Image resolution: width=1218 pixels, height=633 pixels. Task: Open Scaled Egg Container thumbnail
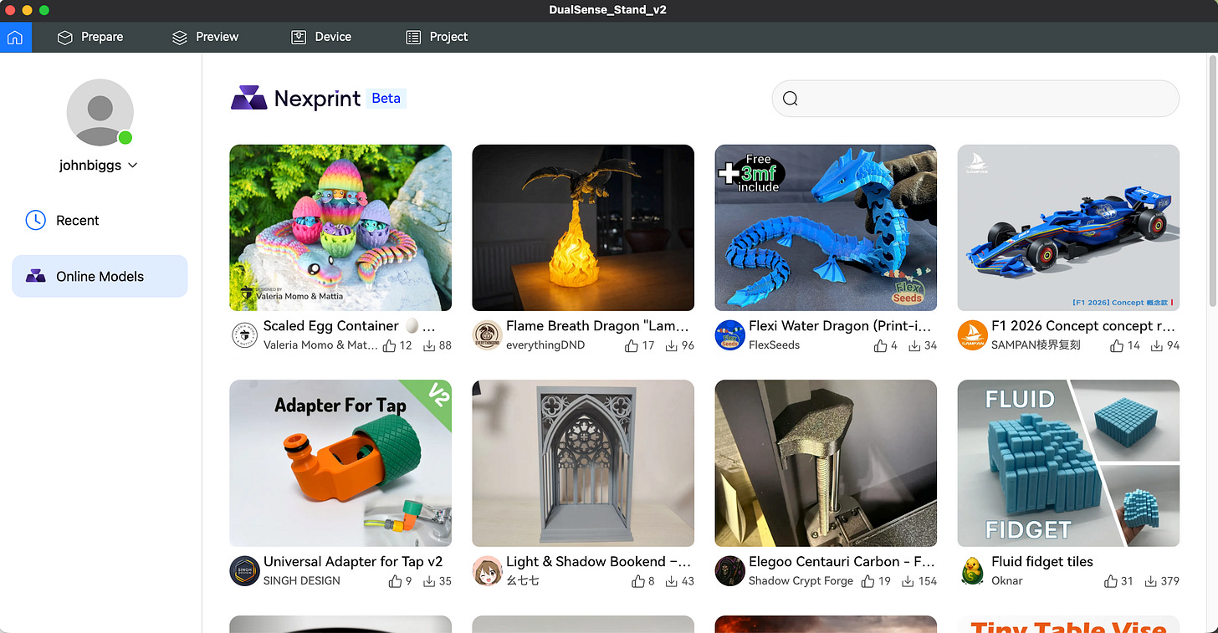[x=340, y=227]
